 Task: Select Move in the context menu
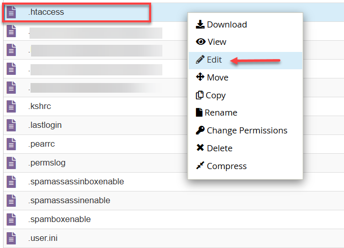(x=217, y=77)
